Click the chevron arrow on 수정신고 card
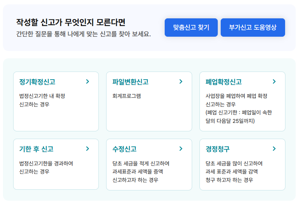The height and width of the screenshot is (204, 299). [x=181, y=149]
